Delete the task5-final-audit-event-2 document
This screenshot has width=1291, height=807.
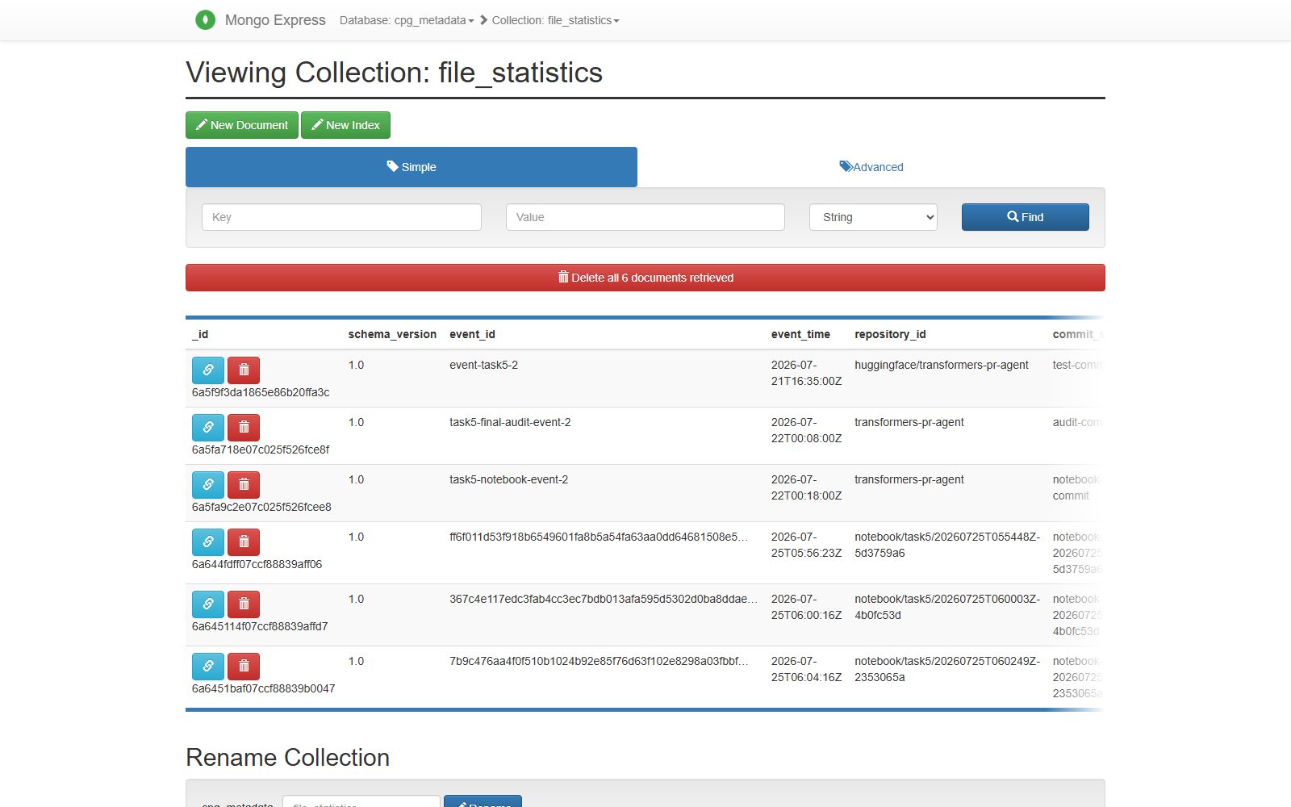tap(244, 428)
